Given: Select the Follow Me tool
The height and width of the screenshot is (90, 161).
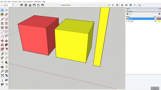Looking at the screenshot, I should coord(7,45).
